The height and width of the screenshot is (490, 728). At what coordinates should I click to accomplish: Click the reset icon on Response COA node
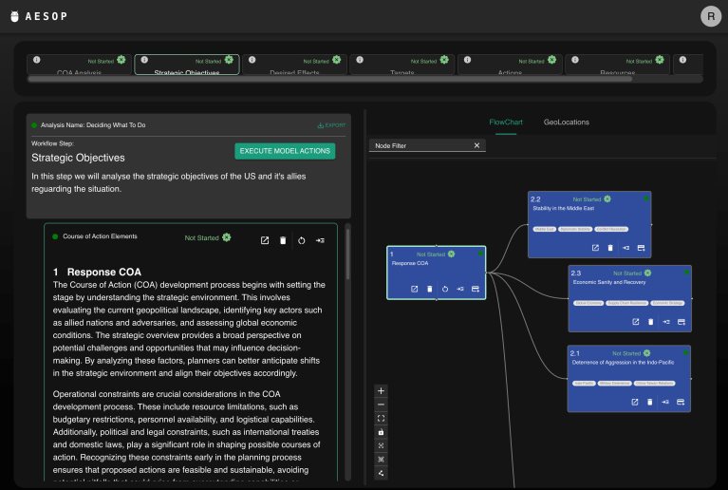[x=444, y=289]
